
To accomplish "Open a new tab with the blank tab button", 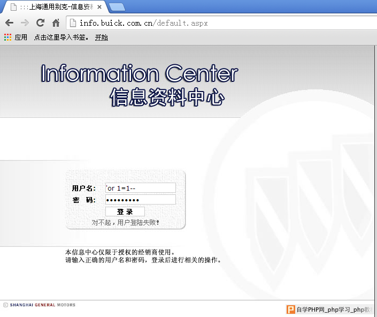I will [117, 7].
